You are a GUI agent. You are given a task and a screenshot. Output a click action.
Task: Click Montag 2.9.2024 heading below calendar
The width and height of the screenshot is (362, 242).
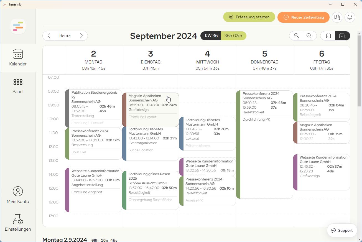(x=65, y=240)
